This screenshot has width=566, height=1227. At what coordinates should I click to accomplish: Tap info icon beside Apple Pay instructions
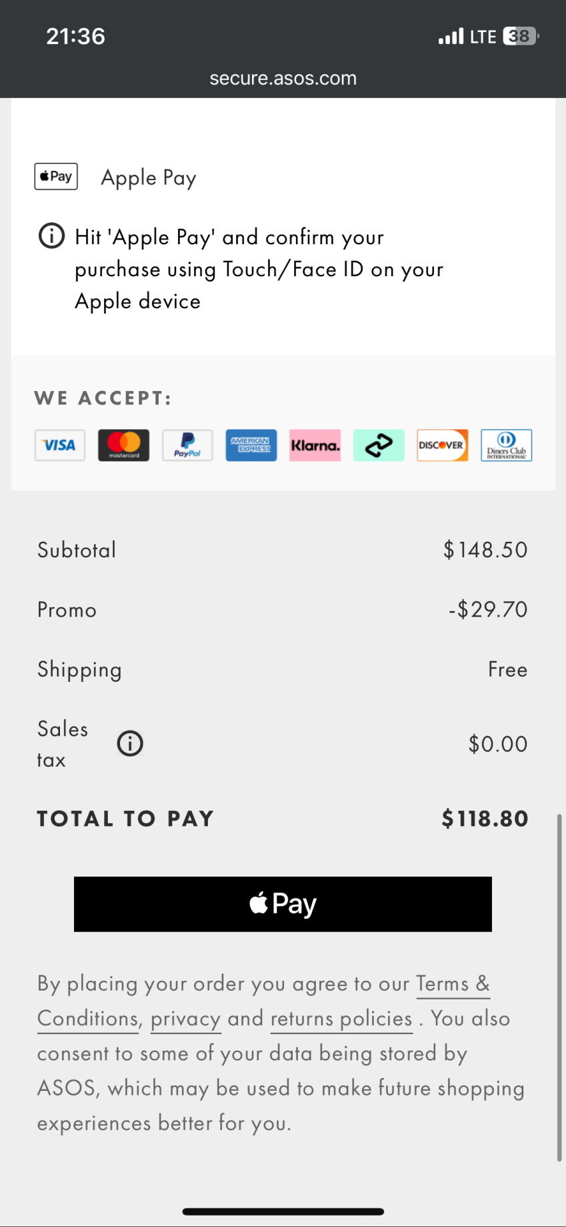(x=51, y=236)
